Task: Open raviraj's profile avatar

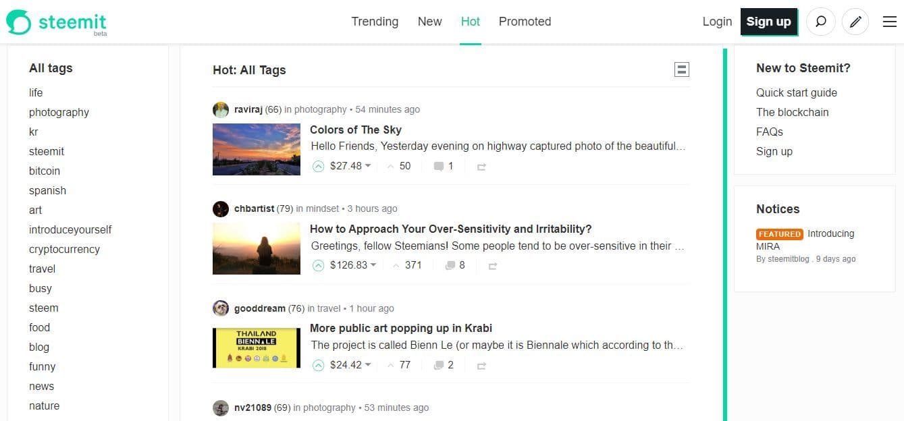Action: (x=220, y=109)
